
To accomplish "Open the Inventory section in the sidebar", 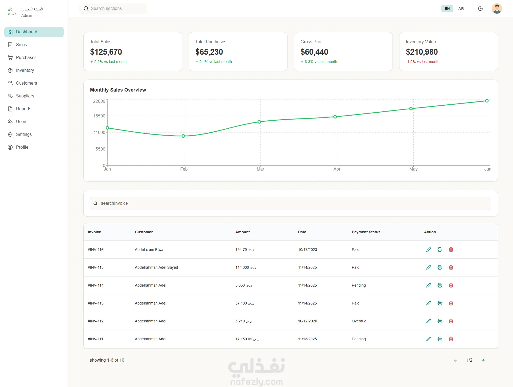I will [x=25, y=70].
